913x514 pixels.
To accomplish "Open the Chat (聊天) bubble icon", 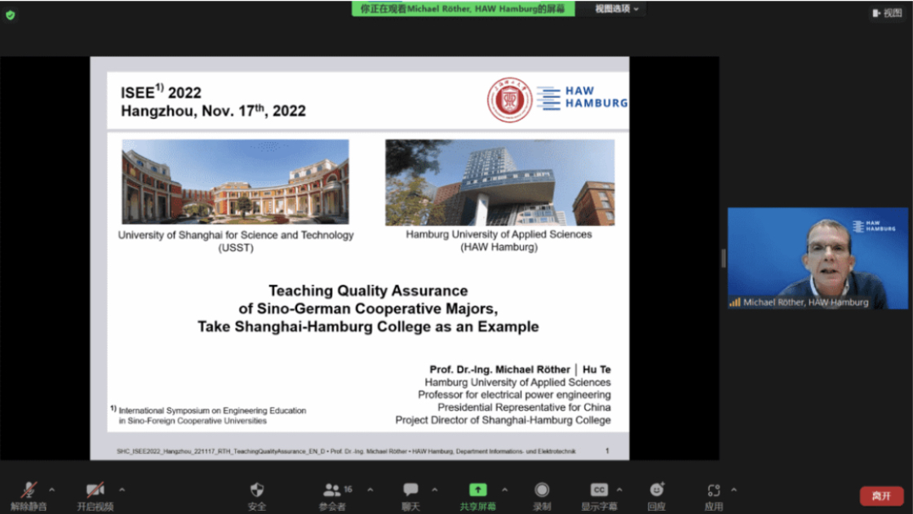I will click(410, 490).
